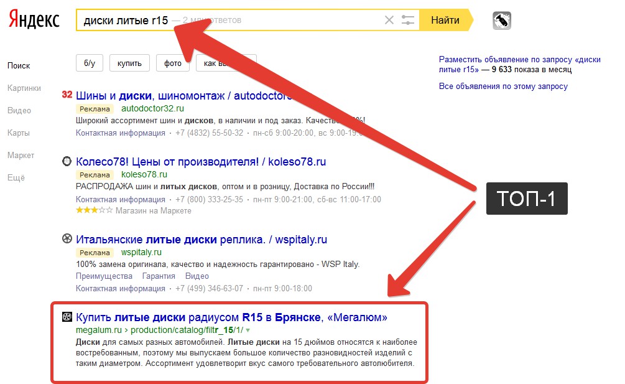Click autodoctor32 favicon with number 32

[67, 95]
